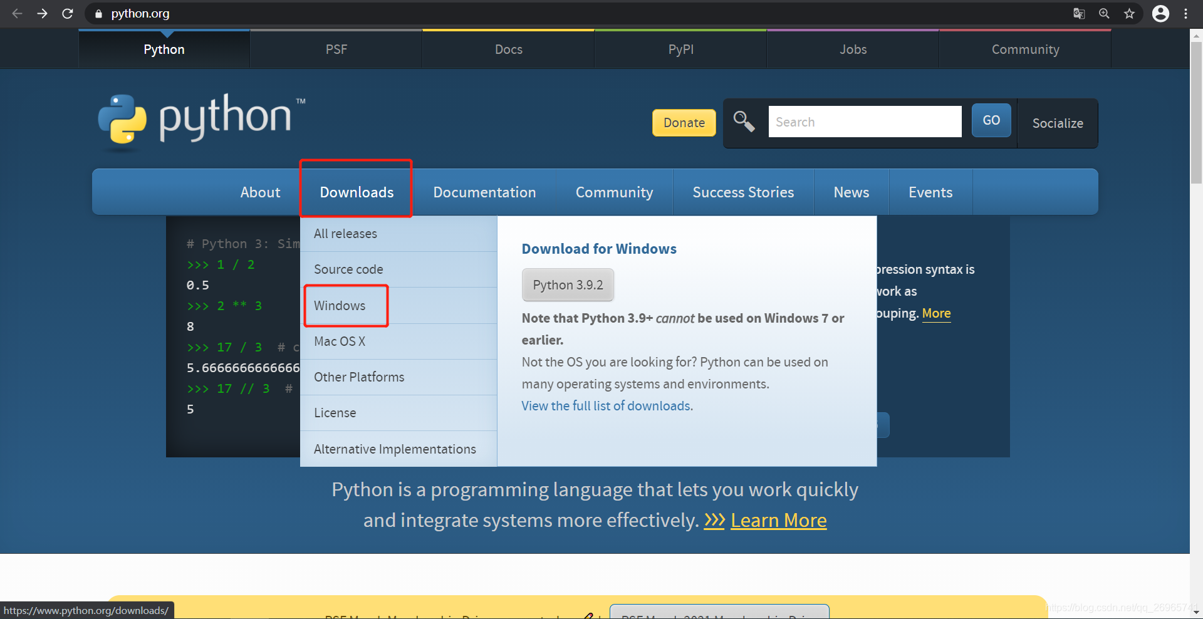Choose Alternative Implementations from Downloads menu
The image size is (1203, 619).
tap(398, 449)
